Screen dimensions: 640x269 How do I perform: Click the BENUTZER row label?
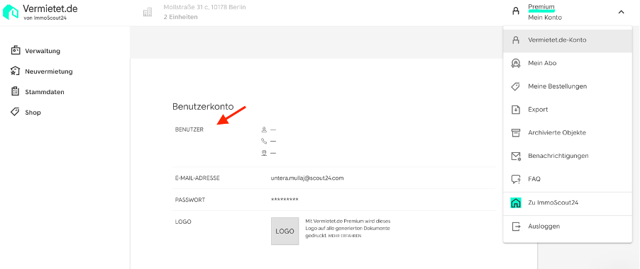[189, 130]
